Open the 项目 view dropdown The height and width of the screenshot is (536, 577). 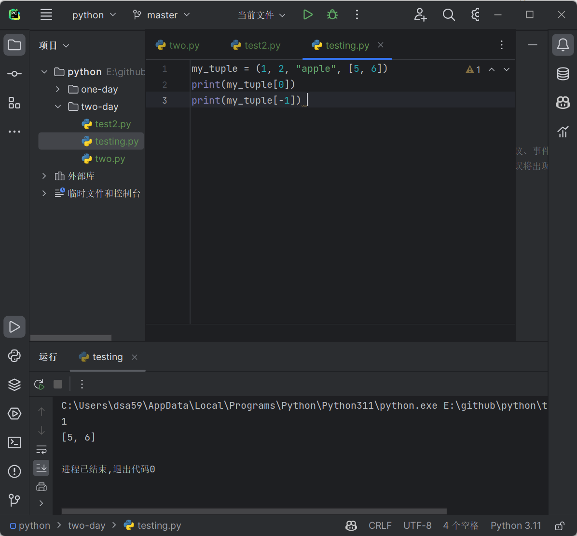(x=54, y=46)
